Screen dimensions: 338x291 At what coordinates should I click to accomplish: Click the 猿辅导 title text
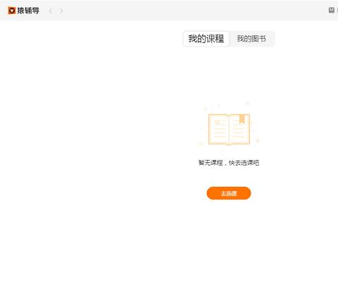click(x=28, y=11)
